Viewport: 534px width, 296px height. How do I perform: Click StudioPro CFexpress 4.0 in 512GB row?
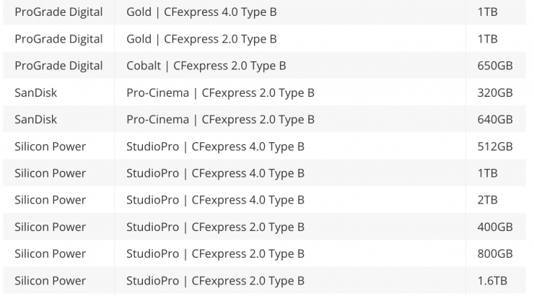[215, 147]
